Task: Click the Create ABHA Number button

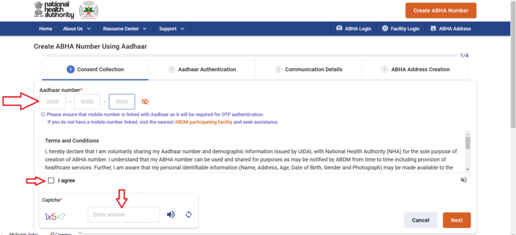Action: [440, 11]
